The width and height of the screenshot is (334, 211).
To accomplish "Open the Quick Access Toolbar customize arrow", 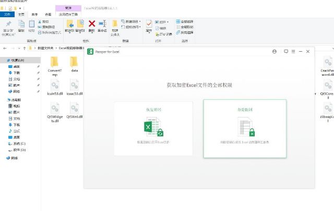I will [x=20, y=8].
